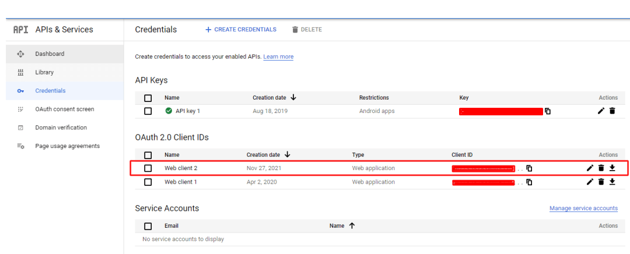Delete Web client 1 trash icon
630x254 pixels.
[601, 182]
